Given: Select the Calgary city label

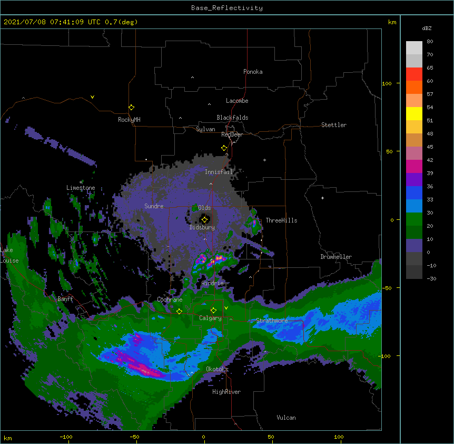Looking at the screenshot, I should pyautogui.click(x=210, y=318).
